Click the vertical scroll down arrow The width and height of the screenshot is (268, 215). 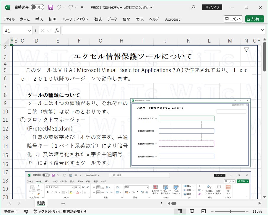[x=264, y=197]
